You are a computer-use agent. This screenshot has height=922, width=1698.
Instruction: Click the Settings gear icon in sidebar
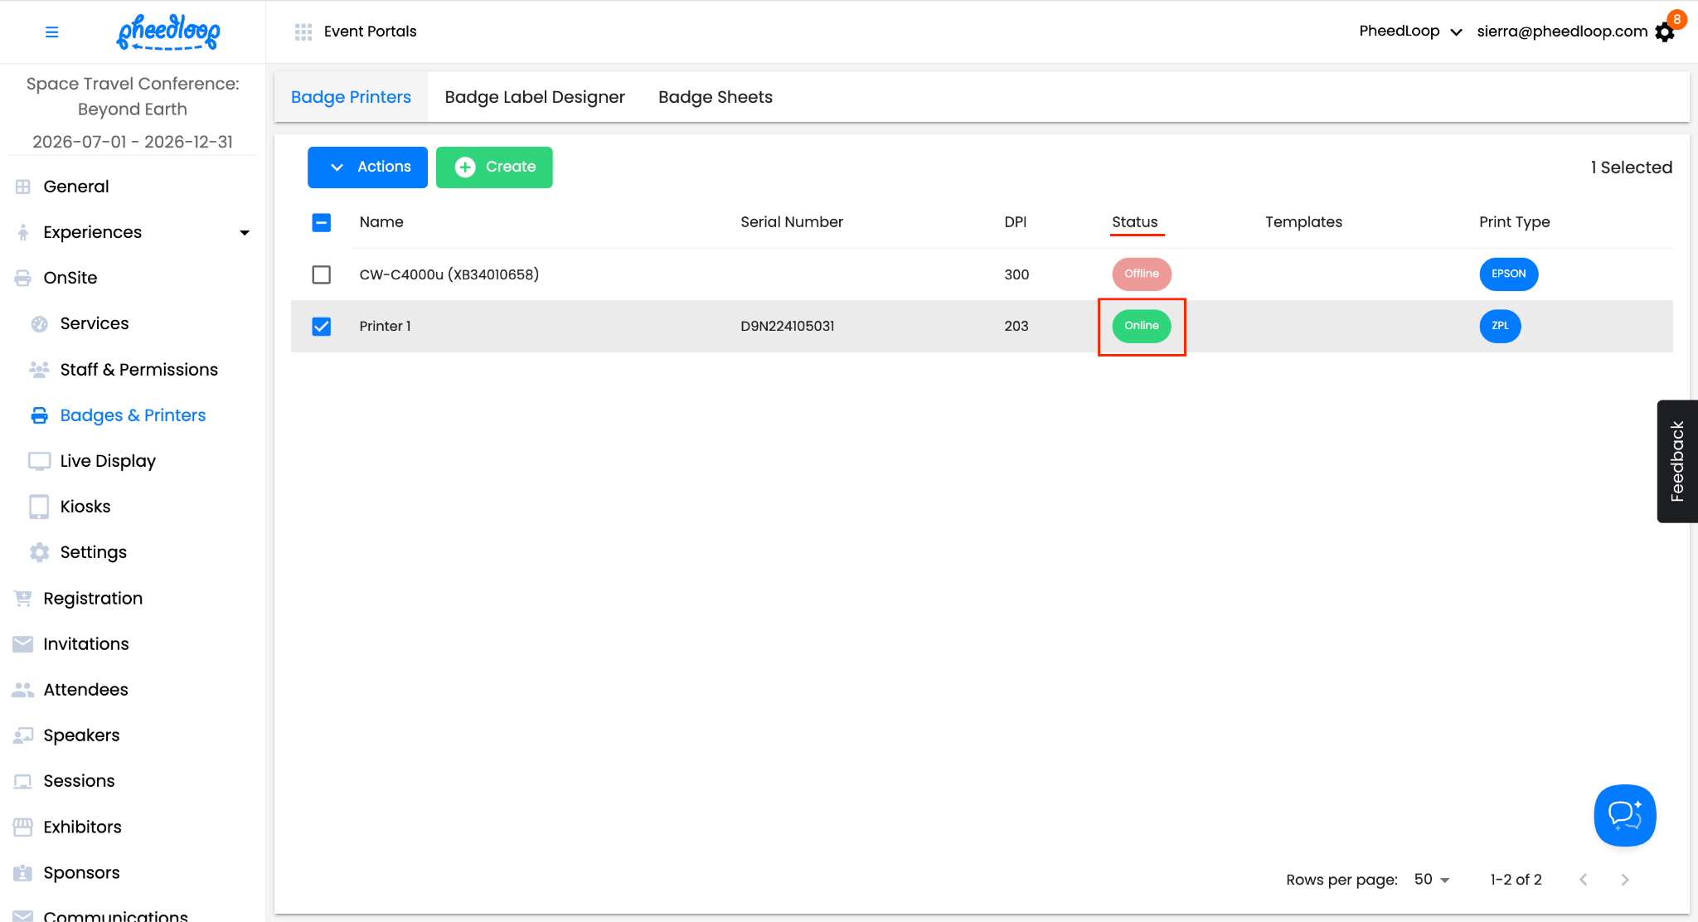(x=39, y=552)
